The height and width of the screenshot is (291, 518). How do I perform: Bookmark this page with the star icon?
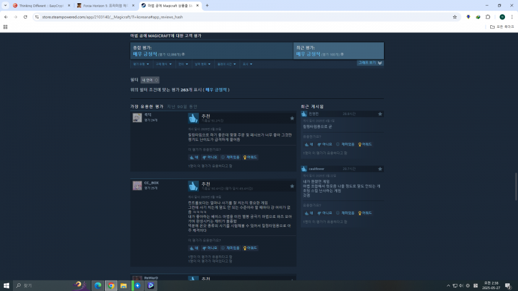455,17
